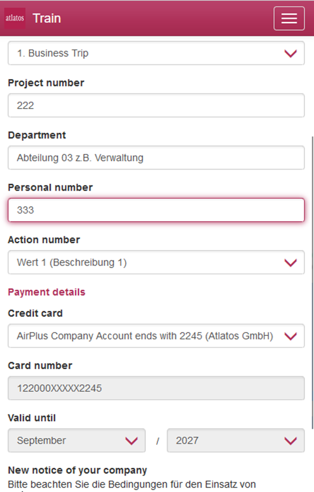Click the Business Trip dropdown chevron
The width and height of the screenshot is (314, 492).
(x=290, y=53)
